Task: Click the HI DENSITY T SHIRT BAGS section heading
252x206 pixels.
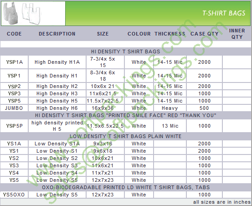Action: click(126, 51)
